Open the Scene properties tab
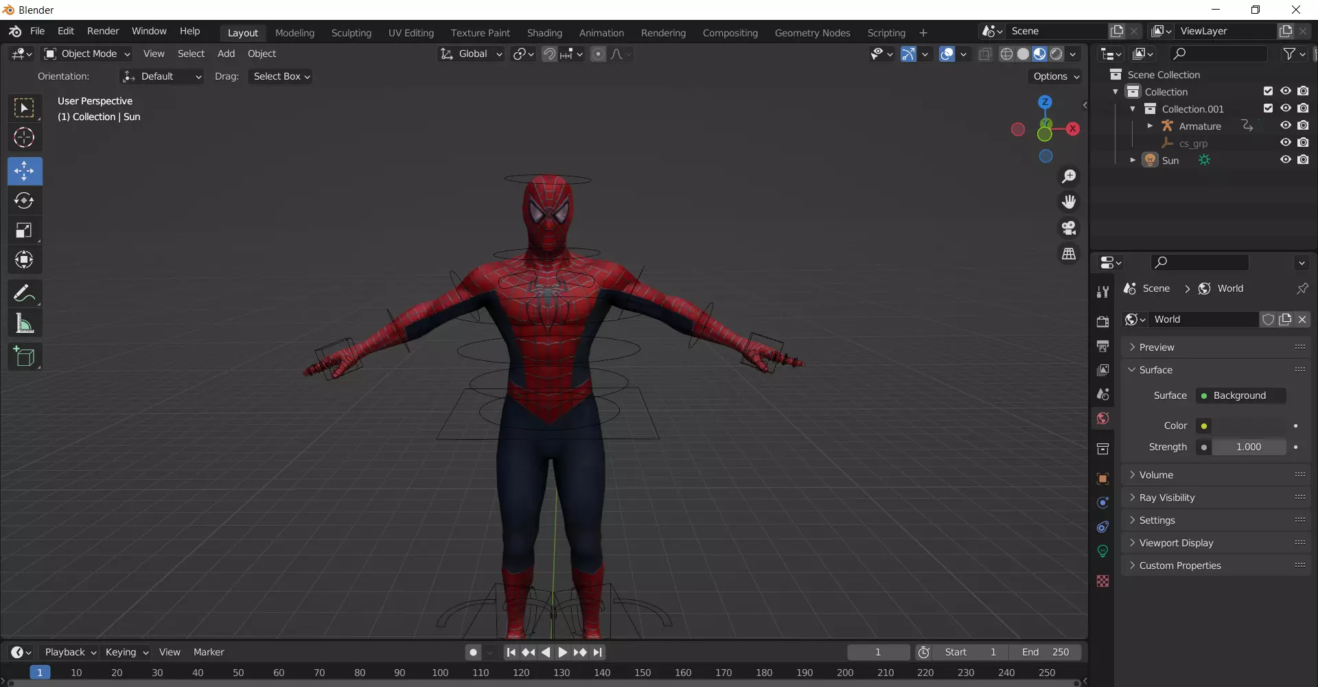Screen dimensions: 1318x687 point(1102,394)
